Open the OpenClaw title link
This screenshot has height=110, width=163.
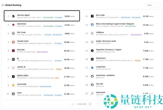pos(22,24)
